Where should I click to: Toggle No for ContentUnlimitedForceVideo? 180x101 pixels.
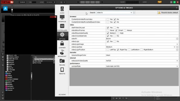115,19
